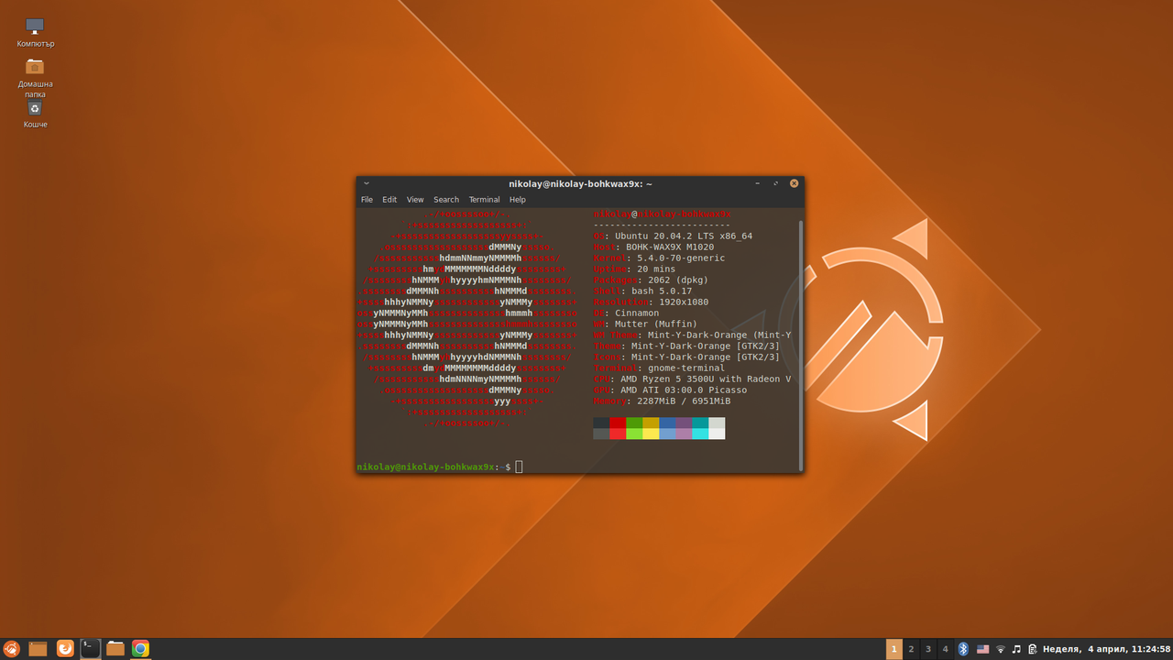
Task: Click the dark purple color block
Action: point(684,423)
